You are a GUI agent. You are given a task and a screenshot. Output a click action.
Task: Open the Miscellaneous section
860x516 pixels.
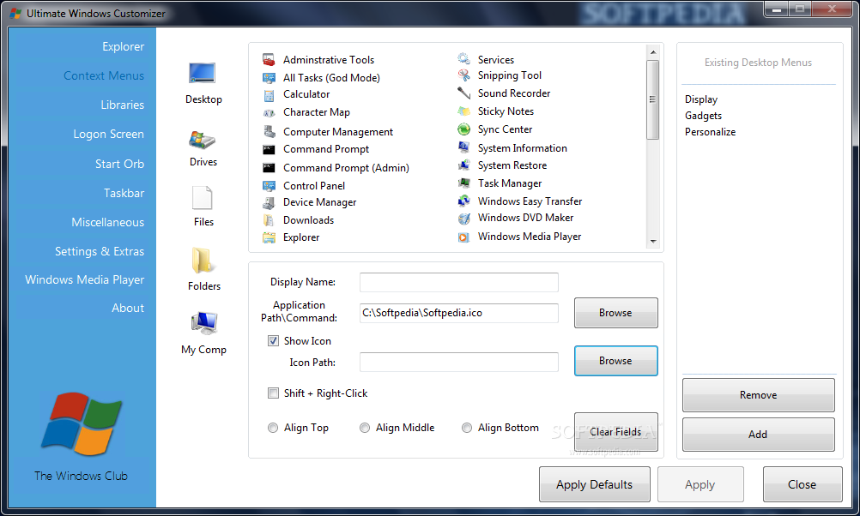tap(107, 222)
